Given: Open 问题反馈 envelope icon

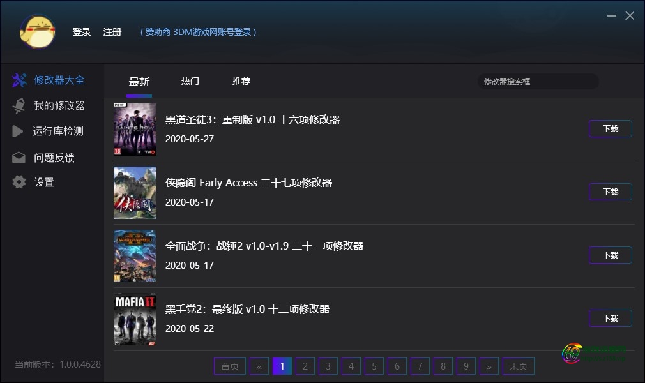Looking at the screenshot, I should pyautogui.click(x=19, y=157).
